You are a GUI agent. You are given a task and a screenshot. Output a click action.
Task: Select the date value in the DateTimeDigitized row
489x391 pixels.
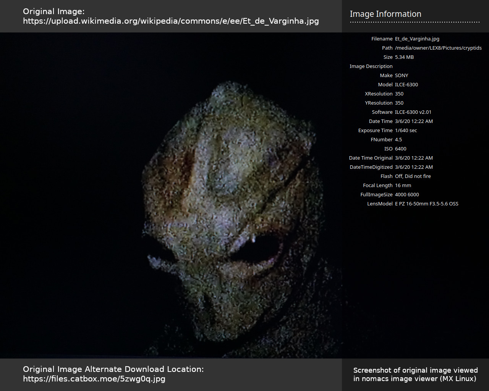414,167
